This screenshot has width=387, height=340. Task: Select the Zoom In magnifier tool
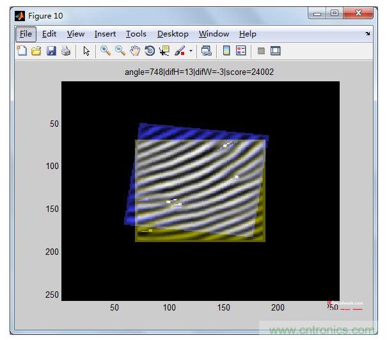pyautogui.click(x=105, y=51)
